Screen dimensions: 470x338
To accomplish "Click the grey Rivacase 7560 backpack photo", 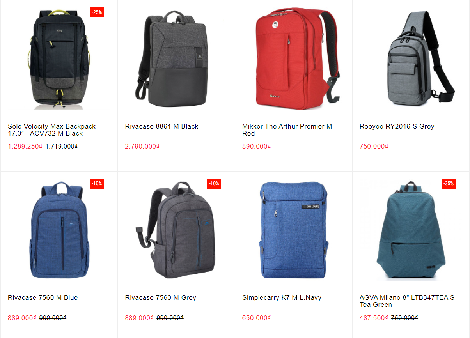I will pyautogui.click(x=176, y=230).
